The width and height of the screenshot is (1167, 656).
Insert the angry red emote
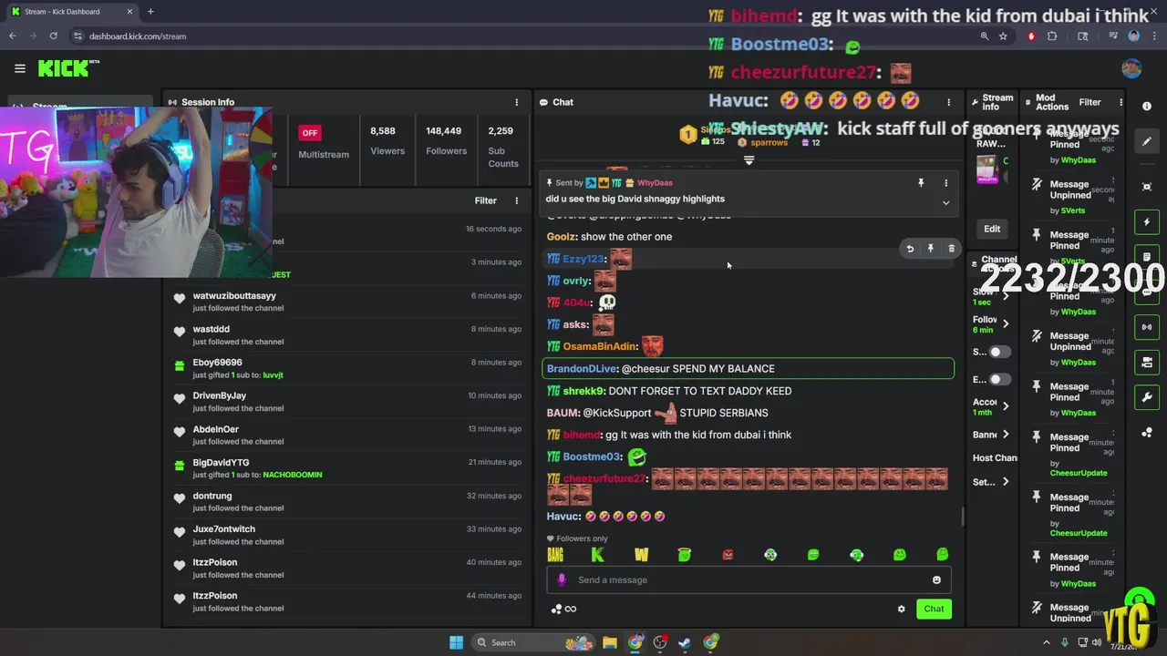[728, 555]
